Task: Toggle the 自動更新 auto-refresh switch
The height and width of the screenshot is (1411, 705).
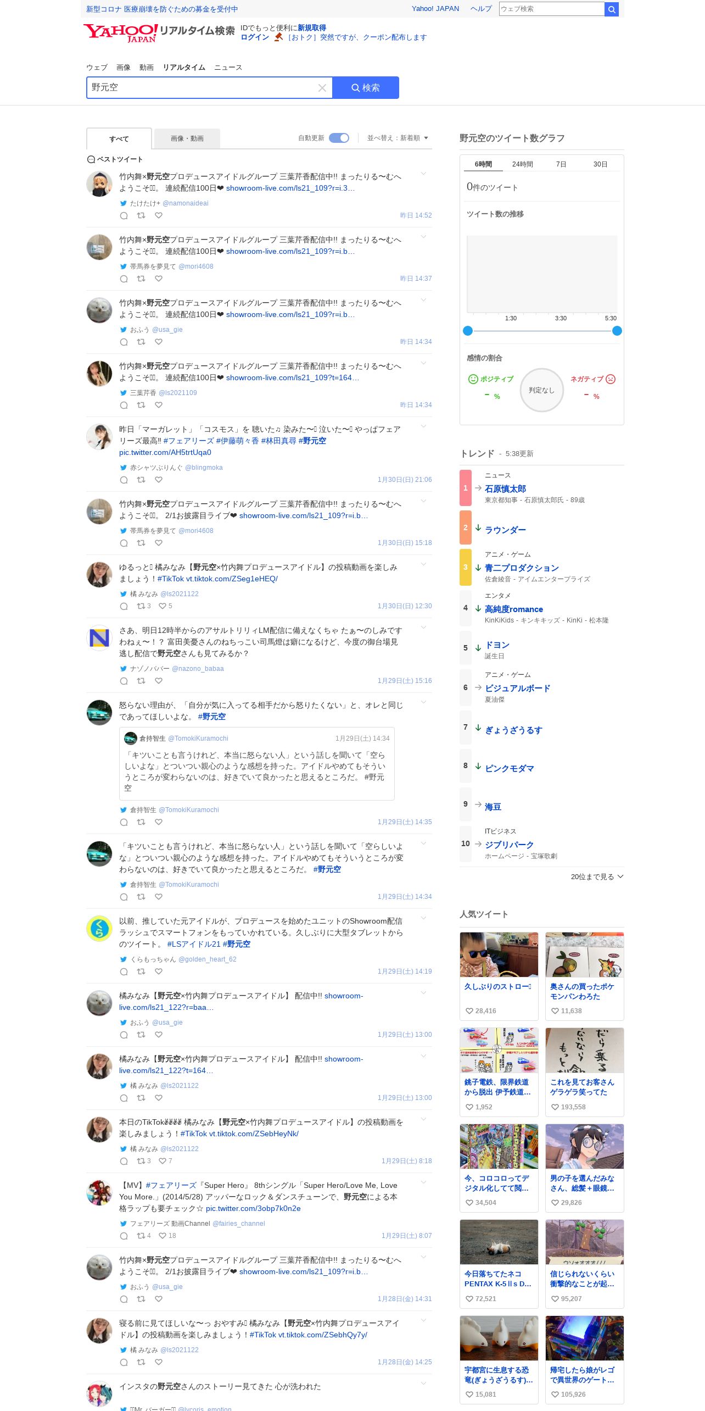Action: (339, 138)
